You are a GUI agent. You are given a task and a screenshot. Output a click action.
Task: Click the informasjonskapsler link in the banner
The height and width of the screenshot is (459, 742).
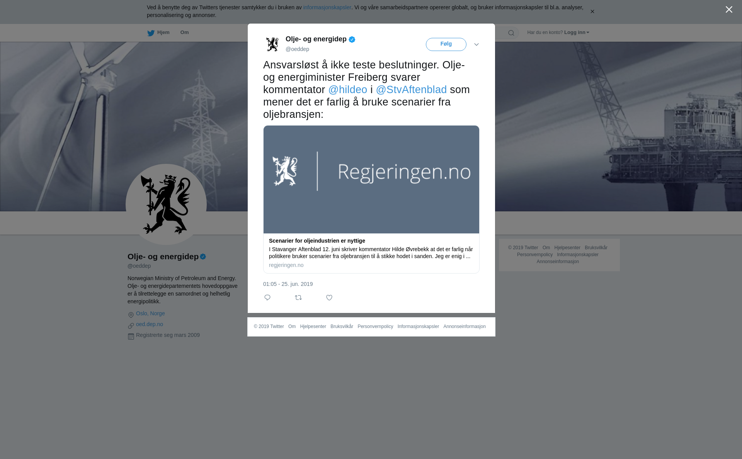coord(327,7)
